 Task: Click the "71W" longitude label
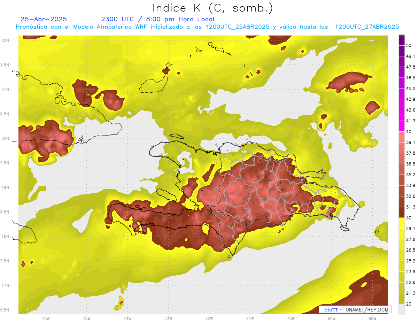[250, 318]
